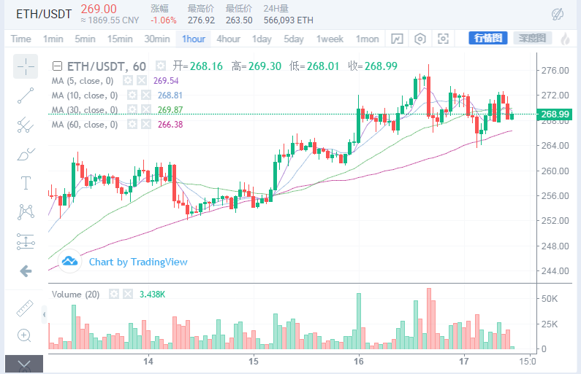Screen dimensions: 581x374
Task: Select the 5day interval
Action: 294,39
